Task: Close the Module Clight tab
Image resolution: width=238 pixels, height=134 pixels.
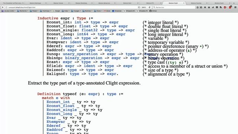Action: pyautogui.click(x=184, y=3)
